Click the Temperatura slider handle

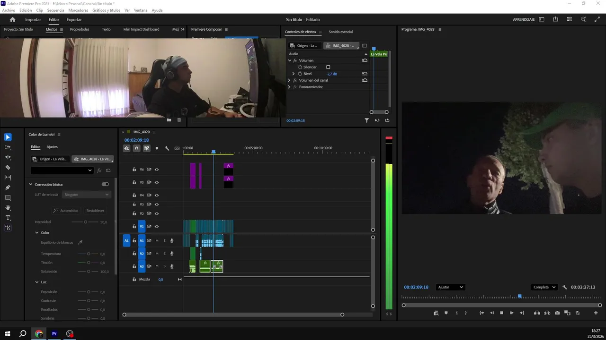click(88, 254)
